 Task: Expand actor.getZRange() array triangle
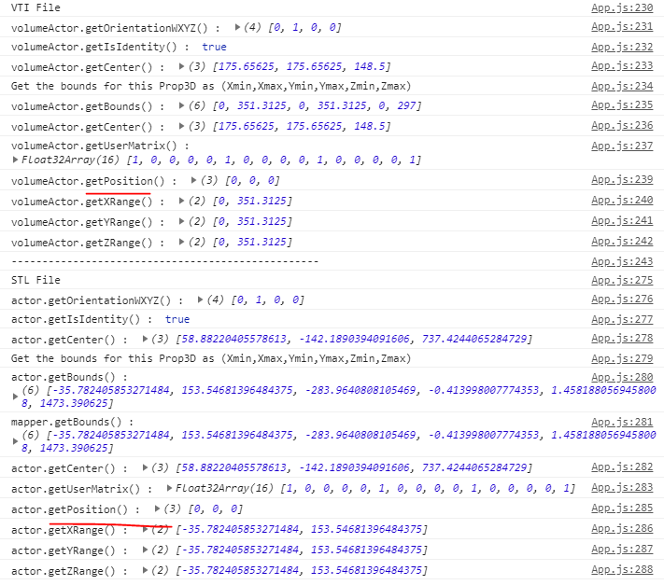click(145, 571)
